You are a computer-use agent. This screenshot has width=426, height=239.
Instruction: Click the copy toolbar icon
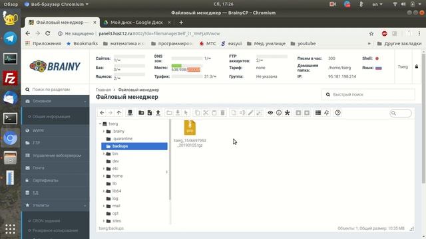(198, 113)
